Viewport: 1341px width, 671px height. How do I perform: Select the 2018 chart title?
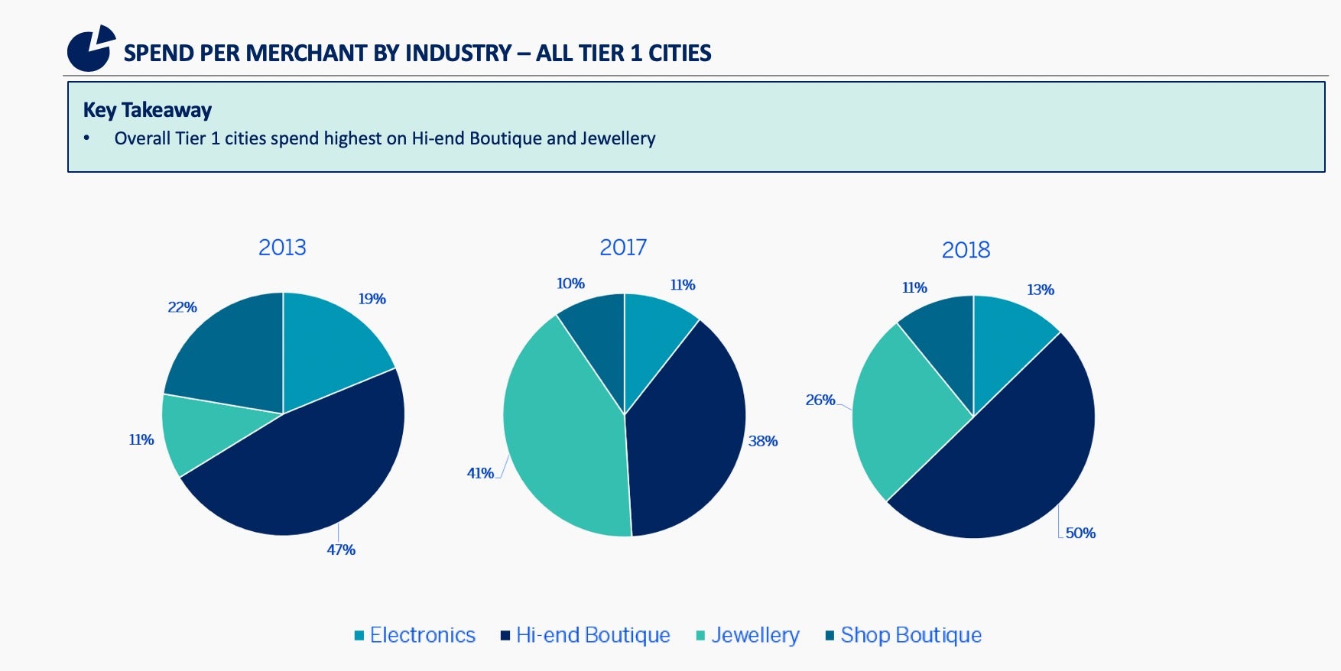point(966,250)
